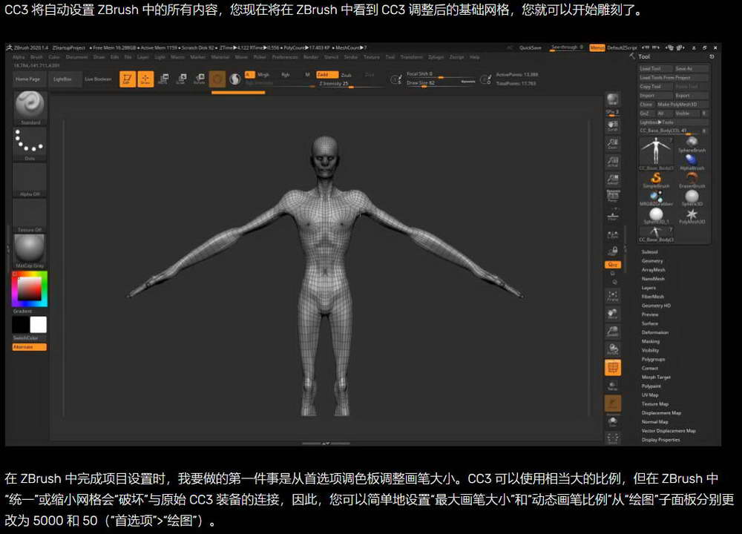Toggle the Floor grid icon
742x534 pixels.
[613, 216]
